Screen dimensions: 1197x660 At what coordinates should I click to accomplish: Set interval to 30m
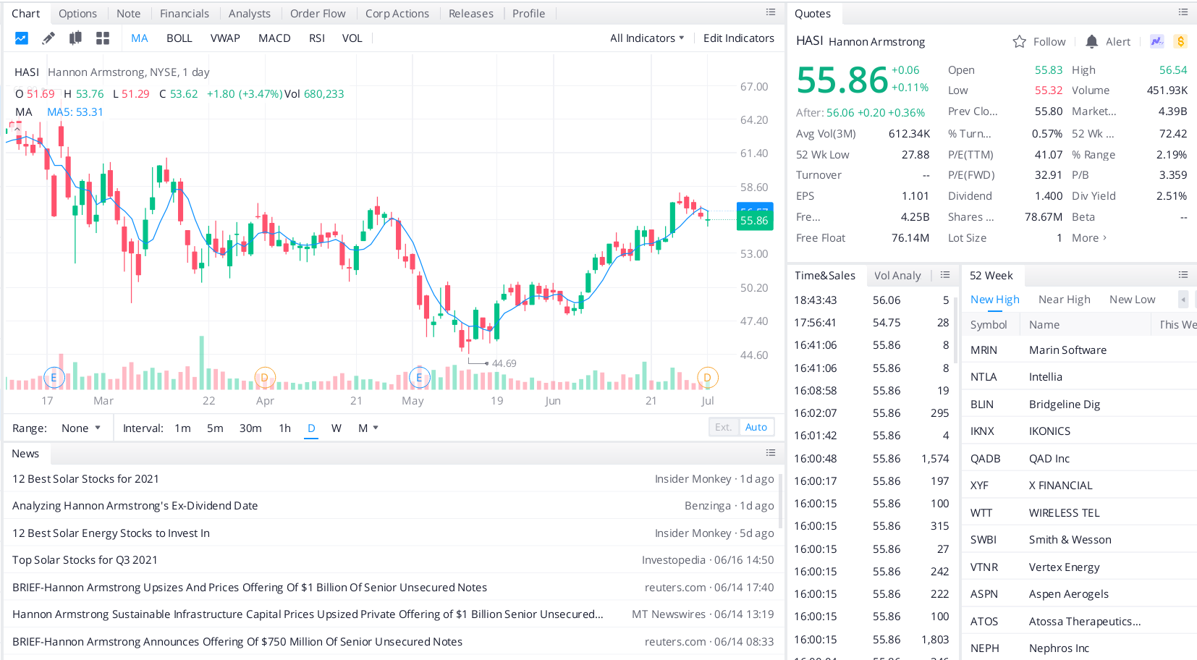coord(250,428)
